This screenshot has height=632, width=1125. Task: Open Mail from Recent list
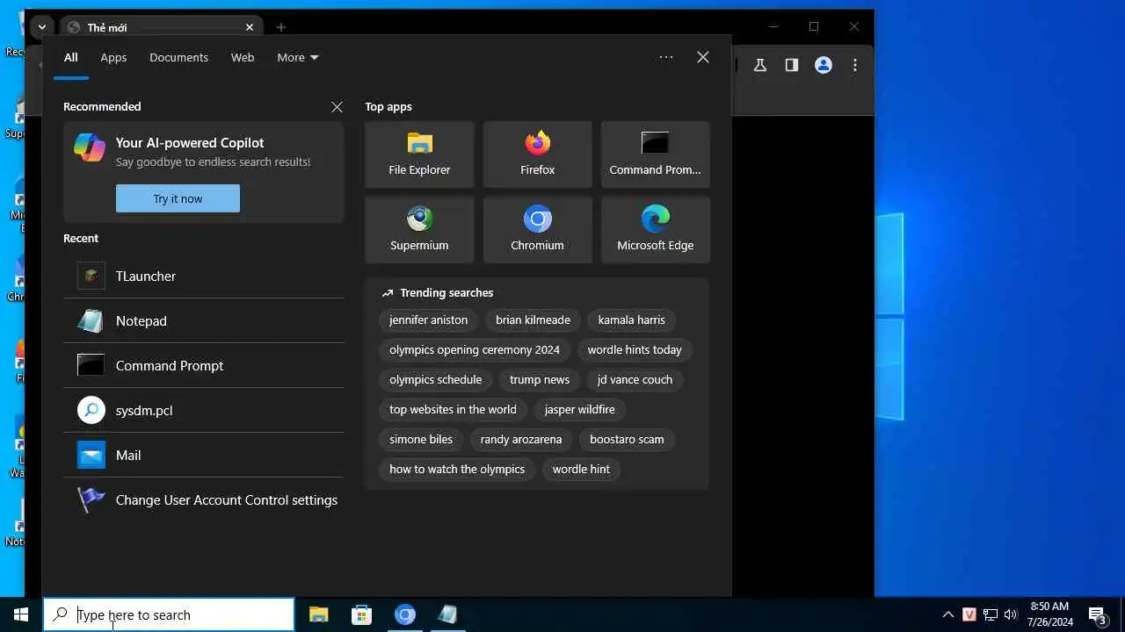pyautogui.click(x=203, y=455)
